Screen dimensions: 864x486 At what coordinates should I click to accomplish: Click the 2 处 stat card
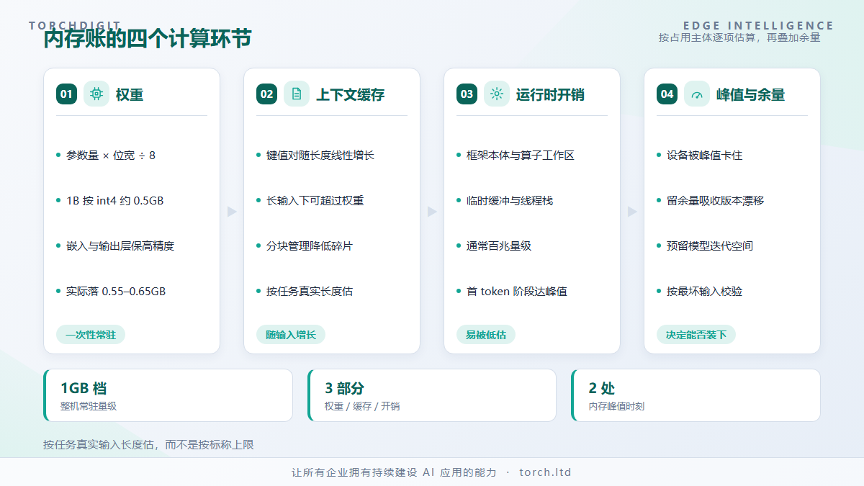point(696,395)
